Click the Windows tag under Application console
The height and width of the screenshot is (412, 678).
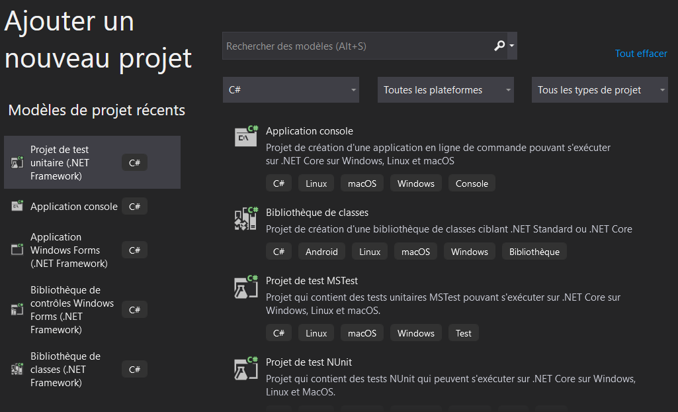pos(416,183)
